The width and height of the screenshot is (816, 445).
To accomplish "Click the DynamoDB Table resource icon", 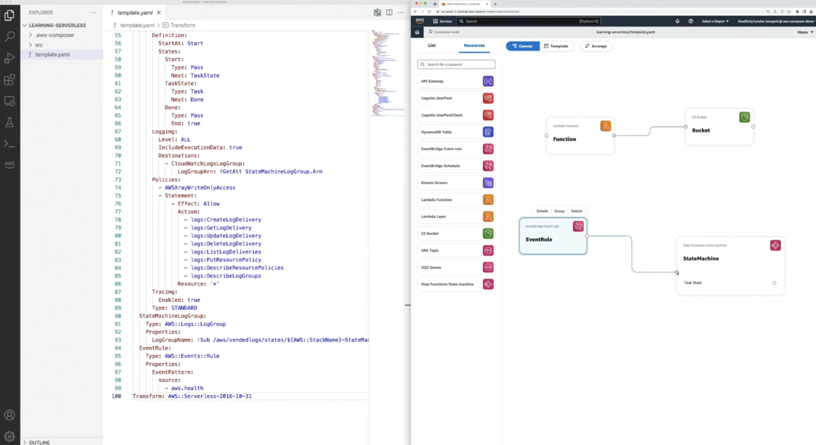I will click(x=488, y=132).
